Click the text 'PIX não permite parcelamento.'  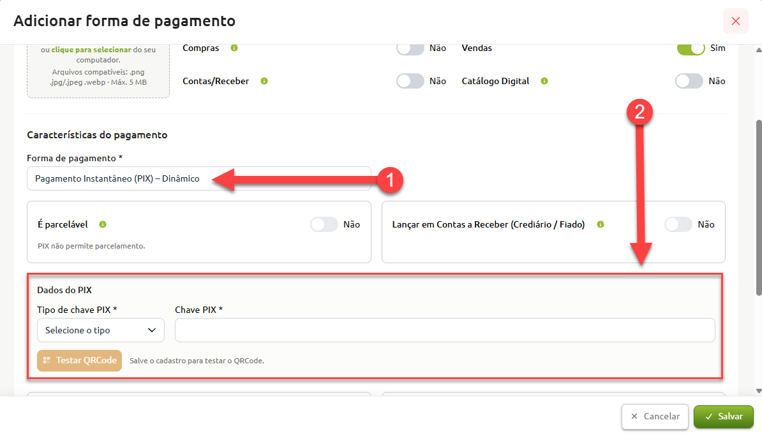tap(91, 246)
